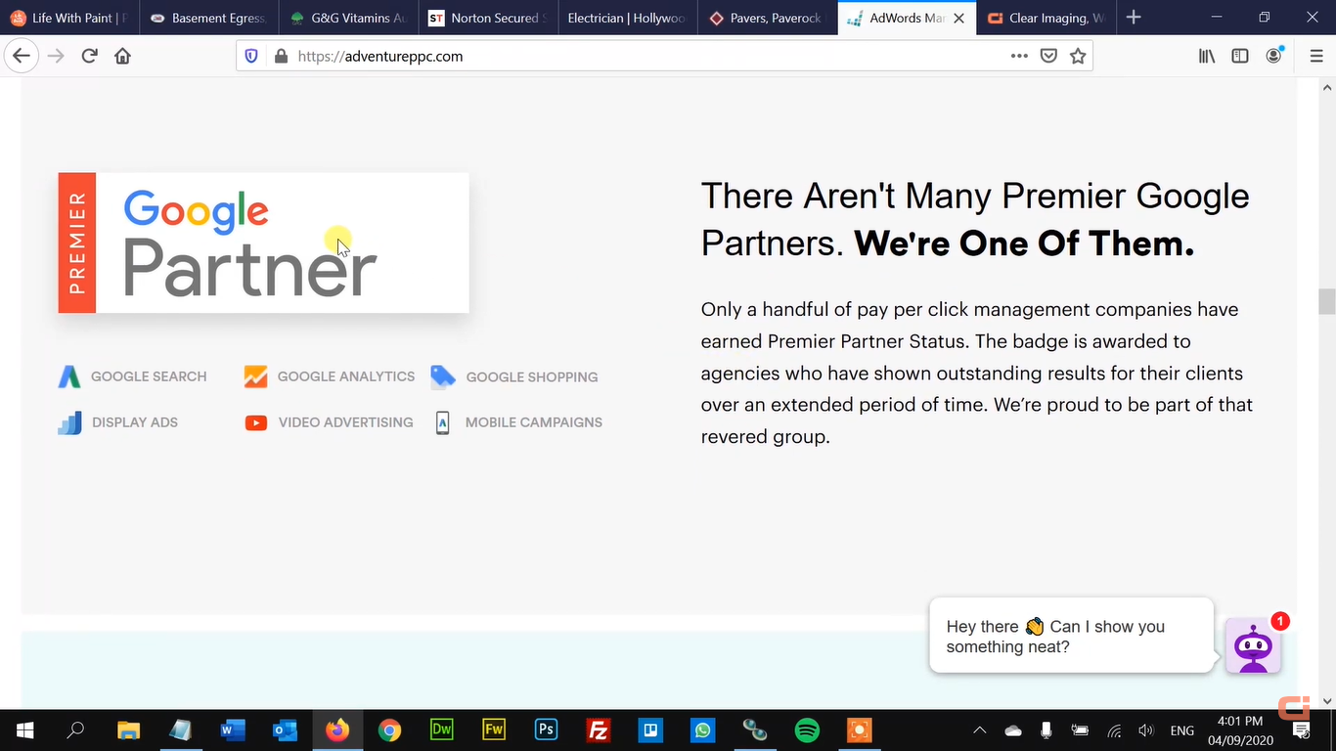Open the Firefox home page

(122, 56)
